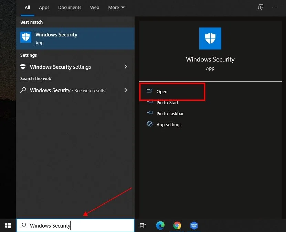
Task: Click the Settings section heading
Action: [29, 55]
